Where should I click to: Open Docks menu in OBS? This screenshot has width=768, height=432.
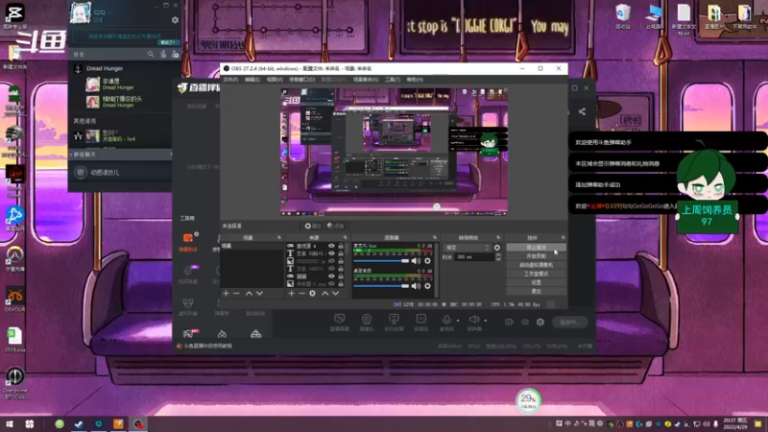tap(301, 80)
